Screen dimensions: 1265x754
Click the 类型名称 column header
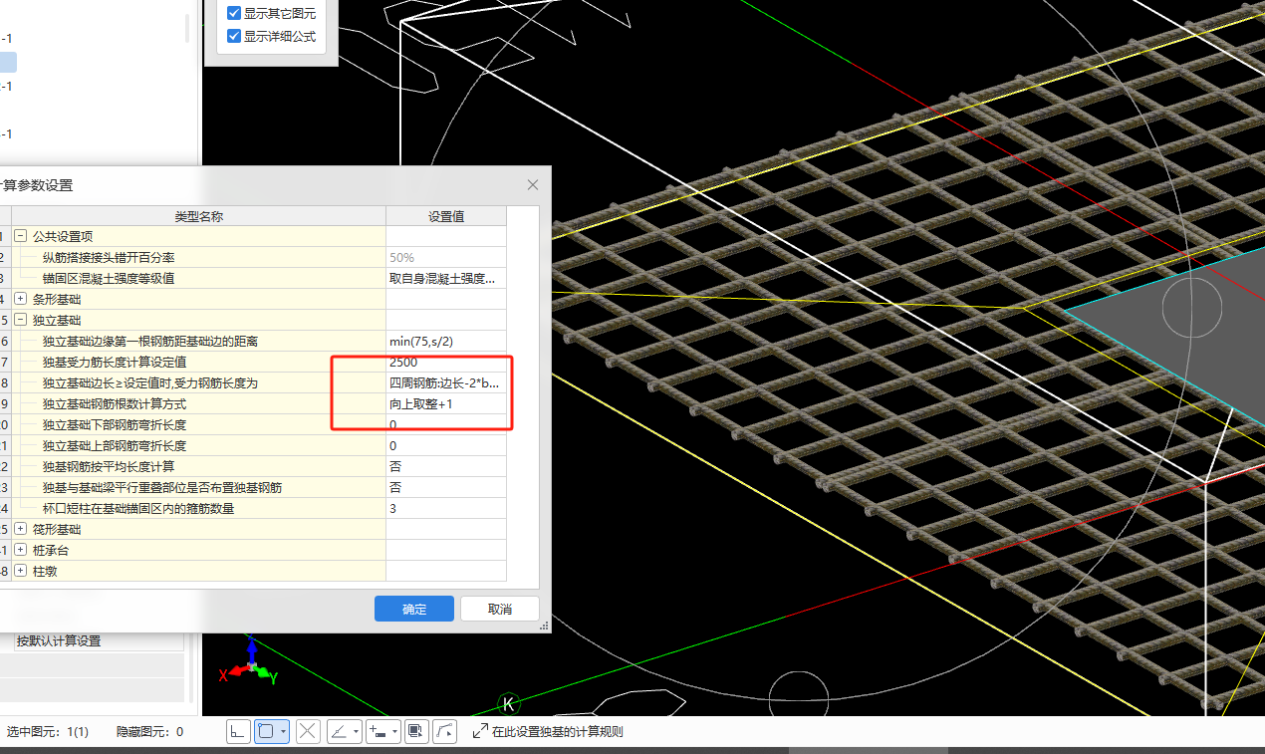click(x=198, y=216)
